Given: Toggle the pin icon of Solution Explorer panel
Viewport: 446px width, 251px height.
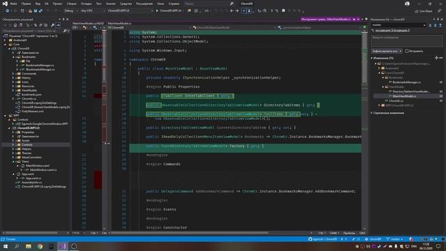Looking at the screenshot, I should 63,20.
